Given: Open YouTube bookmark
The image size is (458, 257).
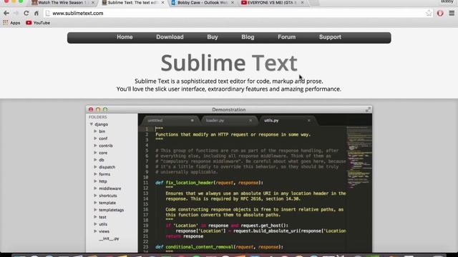Looking at the screenshot, I should point(38,23).
